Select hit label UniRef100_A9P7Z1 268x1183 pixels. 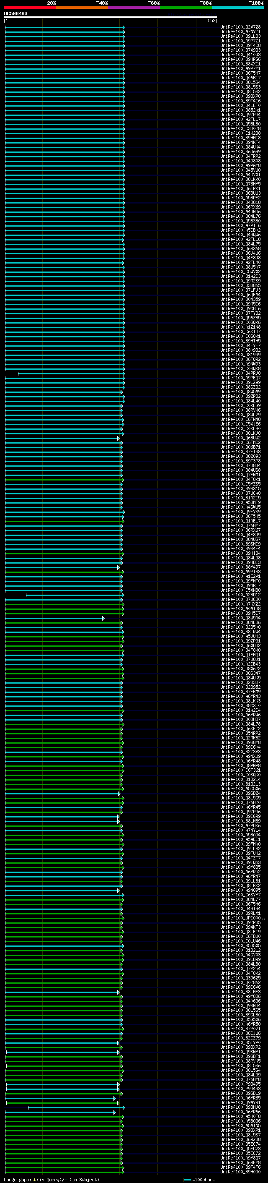point(240,41)
